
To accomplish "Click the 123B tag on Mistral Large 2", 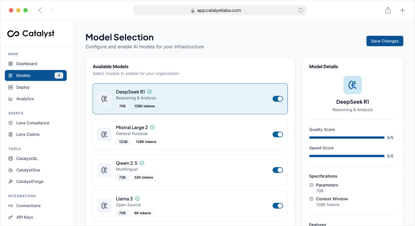I will tap(123, 142).
